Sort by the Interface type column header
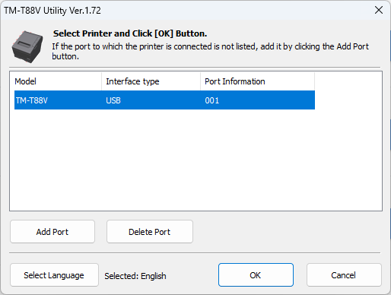Screen dimensions: 391x295 (x=151, y=81)
